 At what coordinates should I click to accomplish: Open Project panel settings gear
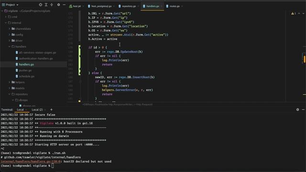58,5
